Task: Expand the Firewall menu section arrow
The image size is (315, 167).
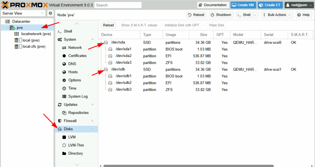Action: coord(92,121)
